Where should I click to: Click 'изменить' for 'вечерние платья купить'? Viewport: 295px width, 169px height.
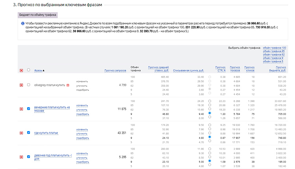pyautogui.click(x=82, y=106)
